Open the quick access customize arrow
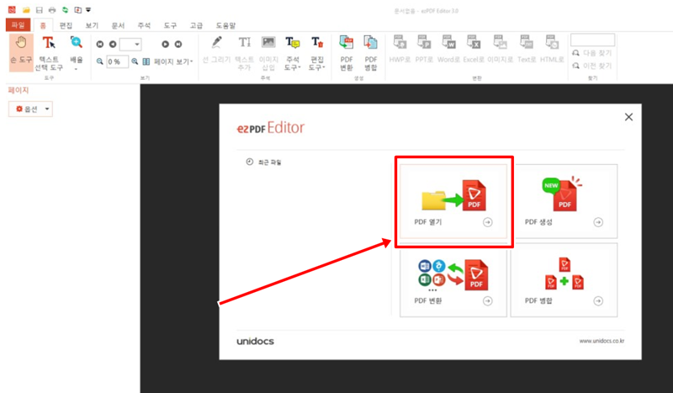Viewport: 673px width, 393px height. tap(88, 9)
